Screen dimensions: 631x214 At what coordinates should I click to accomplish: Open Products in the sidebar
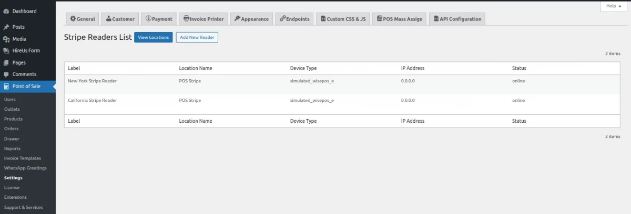[13, 119]
